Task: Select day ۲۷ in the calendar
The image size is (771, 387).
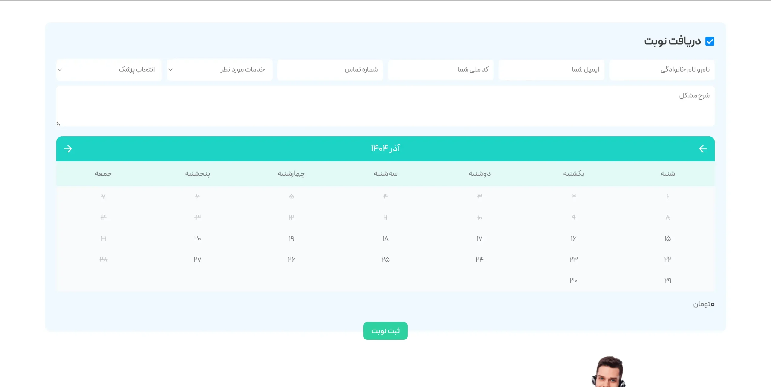Action: point(197,259)
